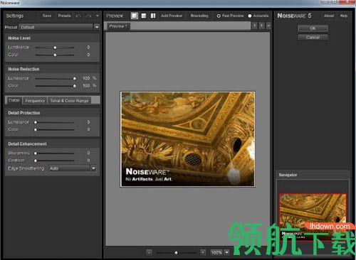Click Noise Level Luminance value 0
This screenshot has height=260, width=356.
click(88, 47)
